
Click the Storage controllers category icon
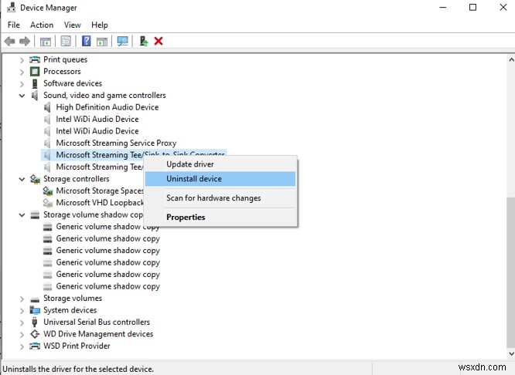35,179
